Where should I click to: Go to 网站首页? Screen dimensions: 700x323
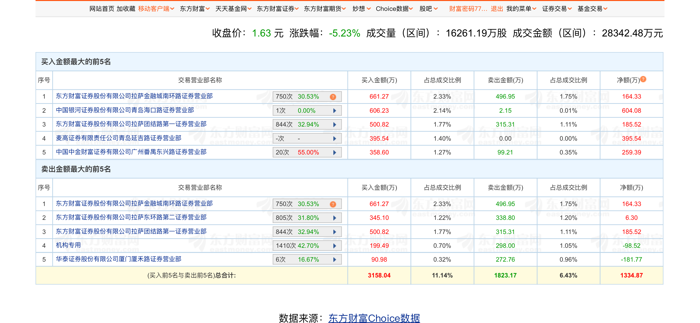(x=102, y=9)
